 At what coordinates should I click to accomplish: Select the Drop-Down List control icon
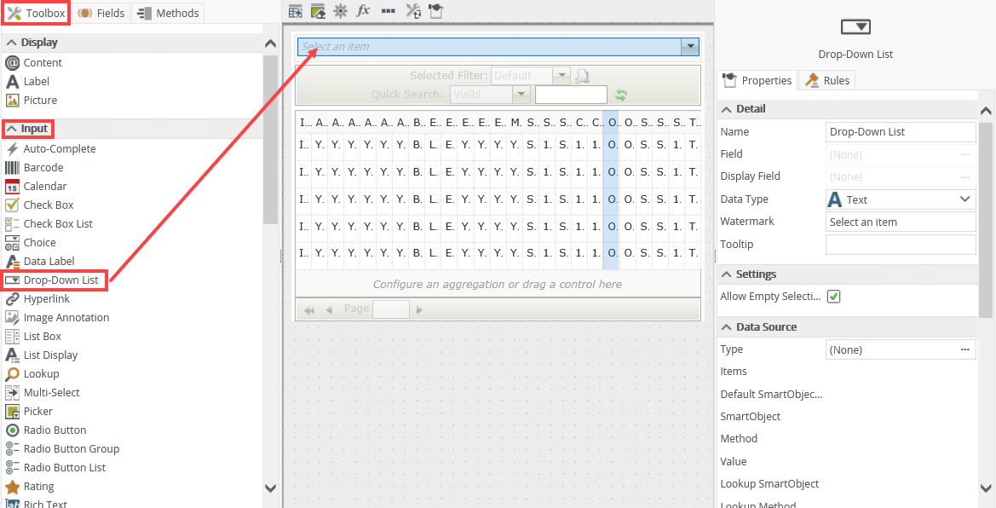(12, 280)
